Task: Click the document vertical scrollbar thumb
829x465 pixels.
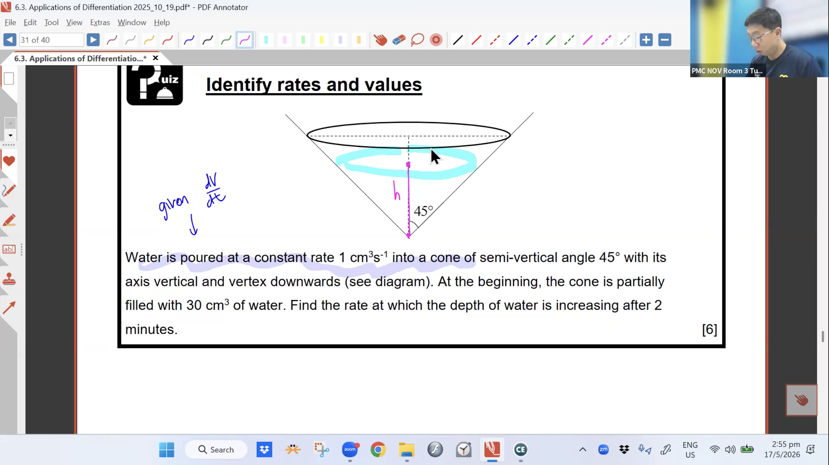Action: click(x=823, y=336)
